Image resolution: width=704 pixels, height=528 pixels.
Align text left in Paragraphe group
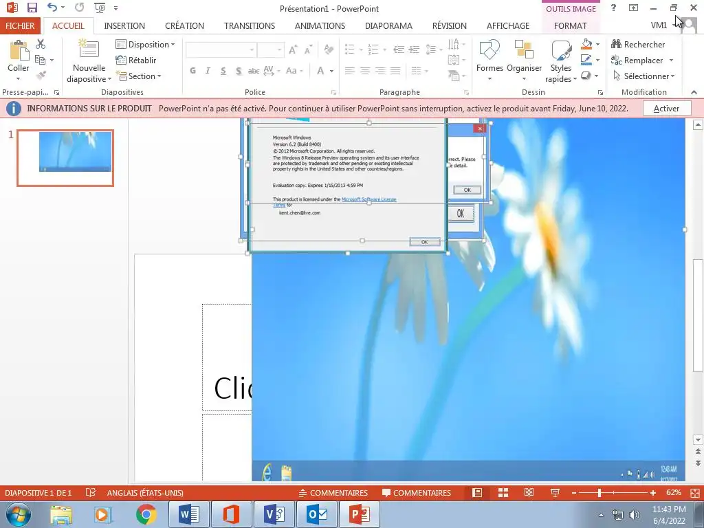coord(350,71)
